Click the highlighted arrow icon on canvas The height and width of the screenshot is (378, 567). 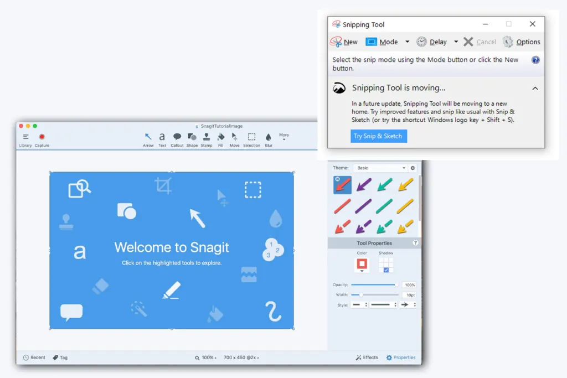tap(198, 218)
